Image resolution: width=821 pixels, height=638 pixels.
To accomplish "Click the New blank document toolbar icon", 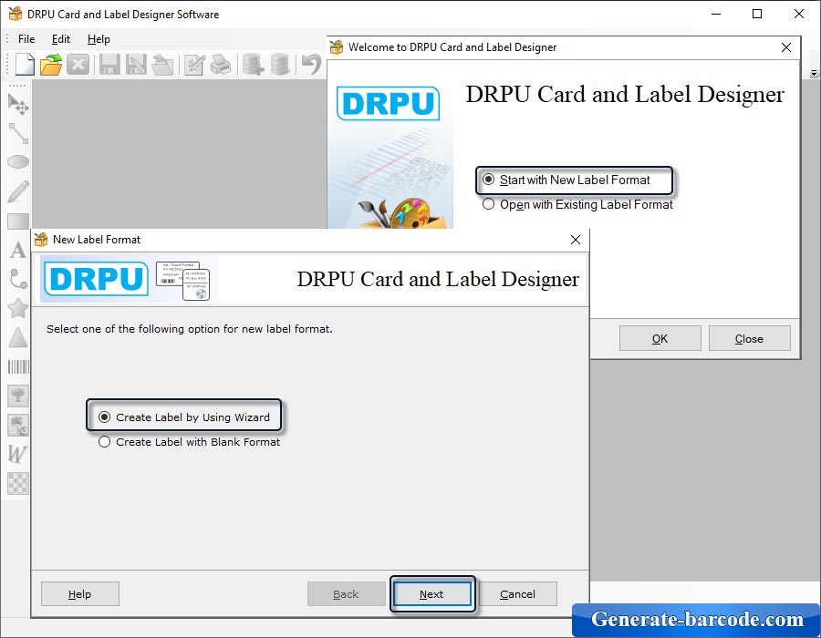I will pos(25,65).
